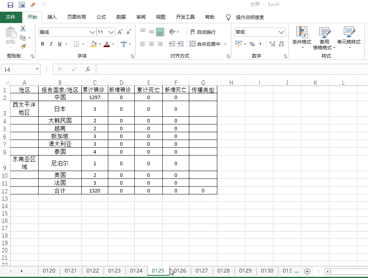Click the Increase Font Size icon

(120, 32)
